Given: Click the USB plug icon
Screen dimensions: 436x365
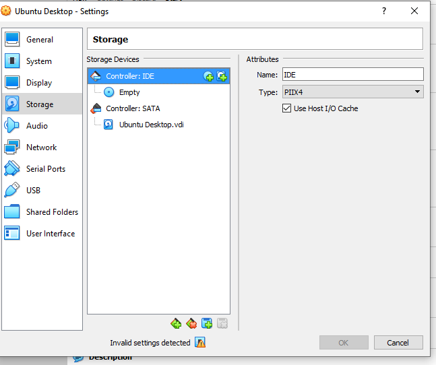Looking at the screenshot, I should coord(12,190).
